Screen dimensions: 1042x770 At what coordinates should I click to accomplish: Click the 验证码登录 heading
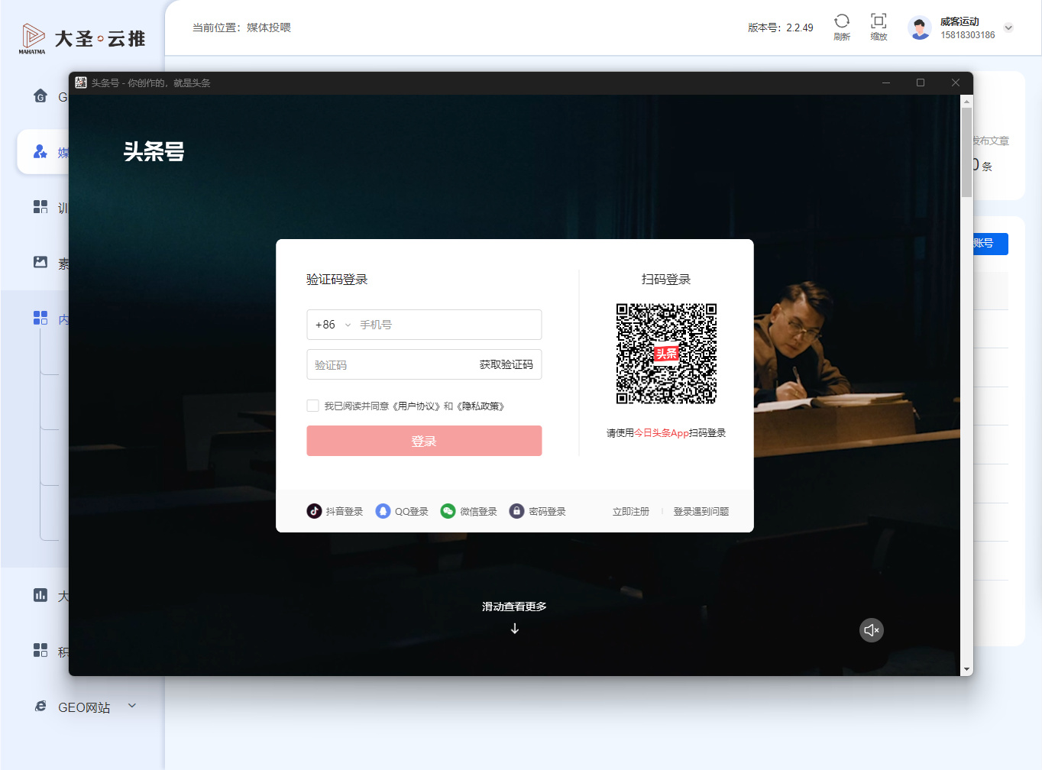[337, 280]
